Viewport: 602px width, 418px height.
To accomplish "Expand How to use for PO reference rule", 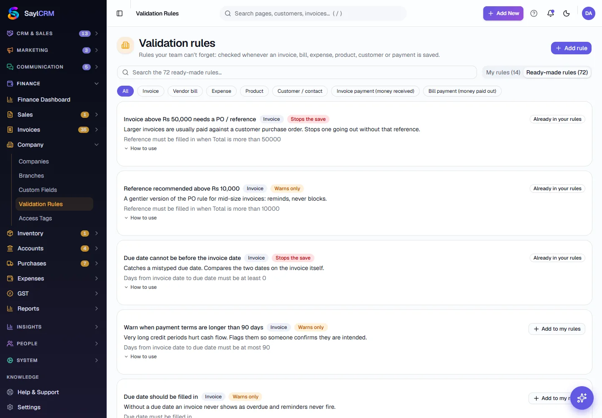I will pyautogui.click(x=140, y=148).
